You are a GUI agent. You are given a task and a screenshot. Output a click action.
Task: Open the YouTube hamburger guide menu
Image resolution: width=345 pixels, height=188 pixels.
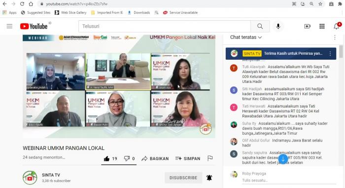tap(9, 26)
